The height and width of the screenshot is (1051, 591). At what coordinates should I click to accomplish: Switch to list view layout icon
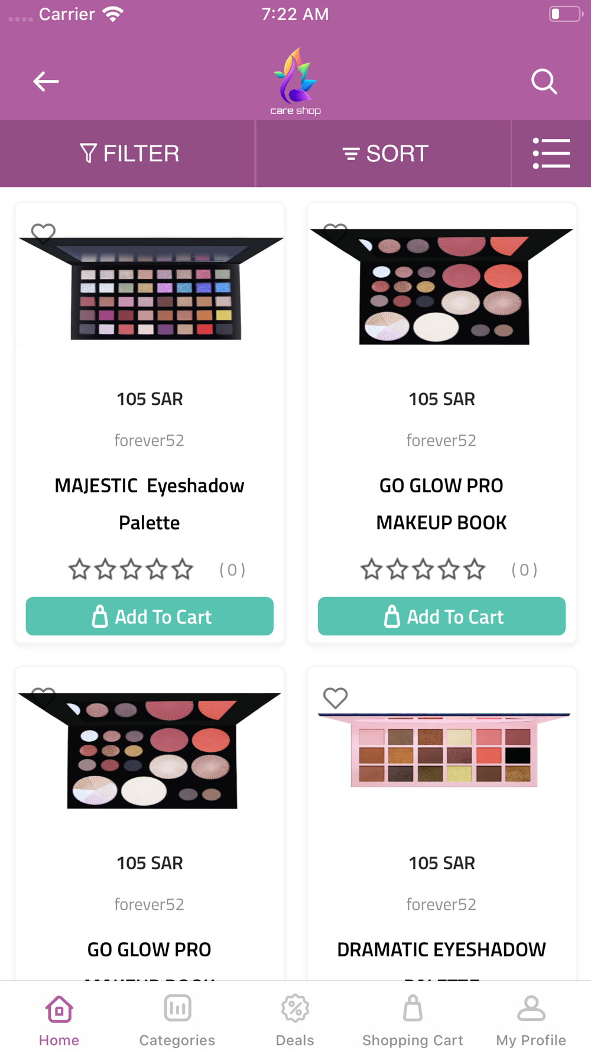pyautogui.click(x=551, y=154)
